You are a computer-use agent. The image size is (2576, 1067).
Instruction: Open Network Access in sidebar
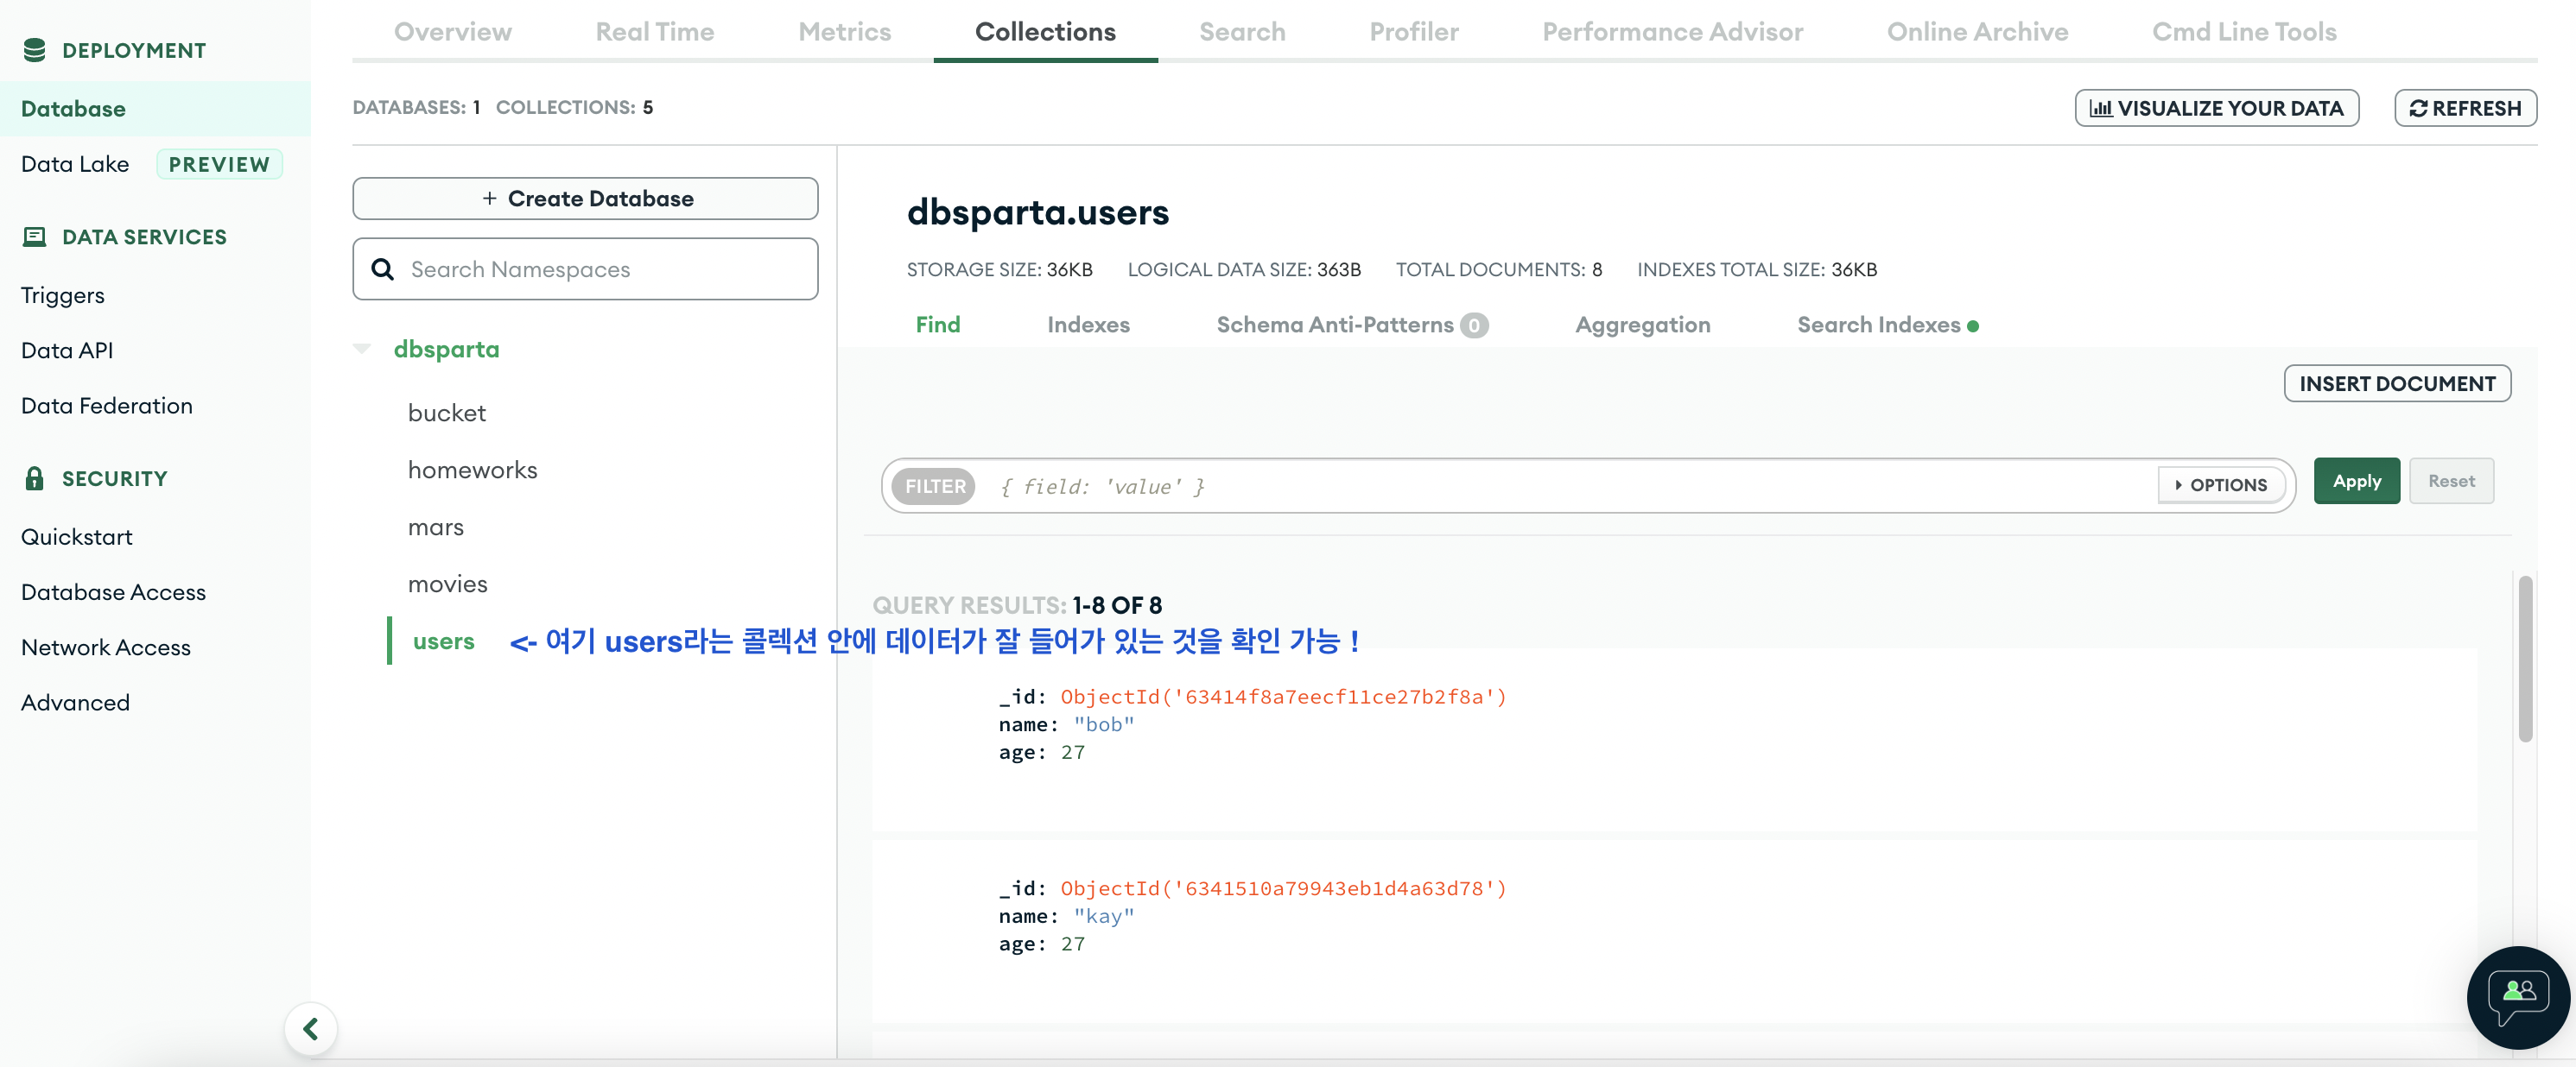pyautogui.click(x=106, y=647)
